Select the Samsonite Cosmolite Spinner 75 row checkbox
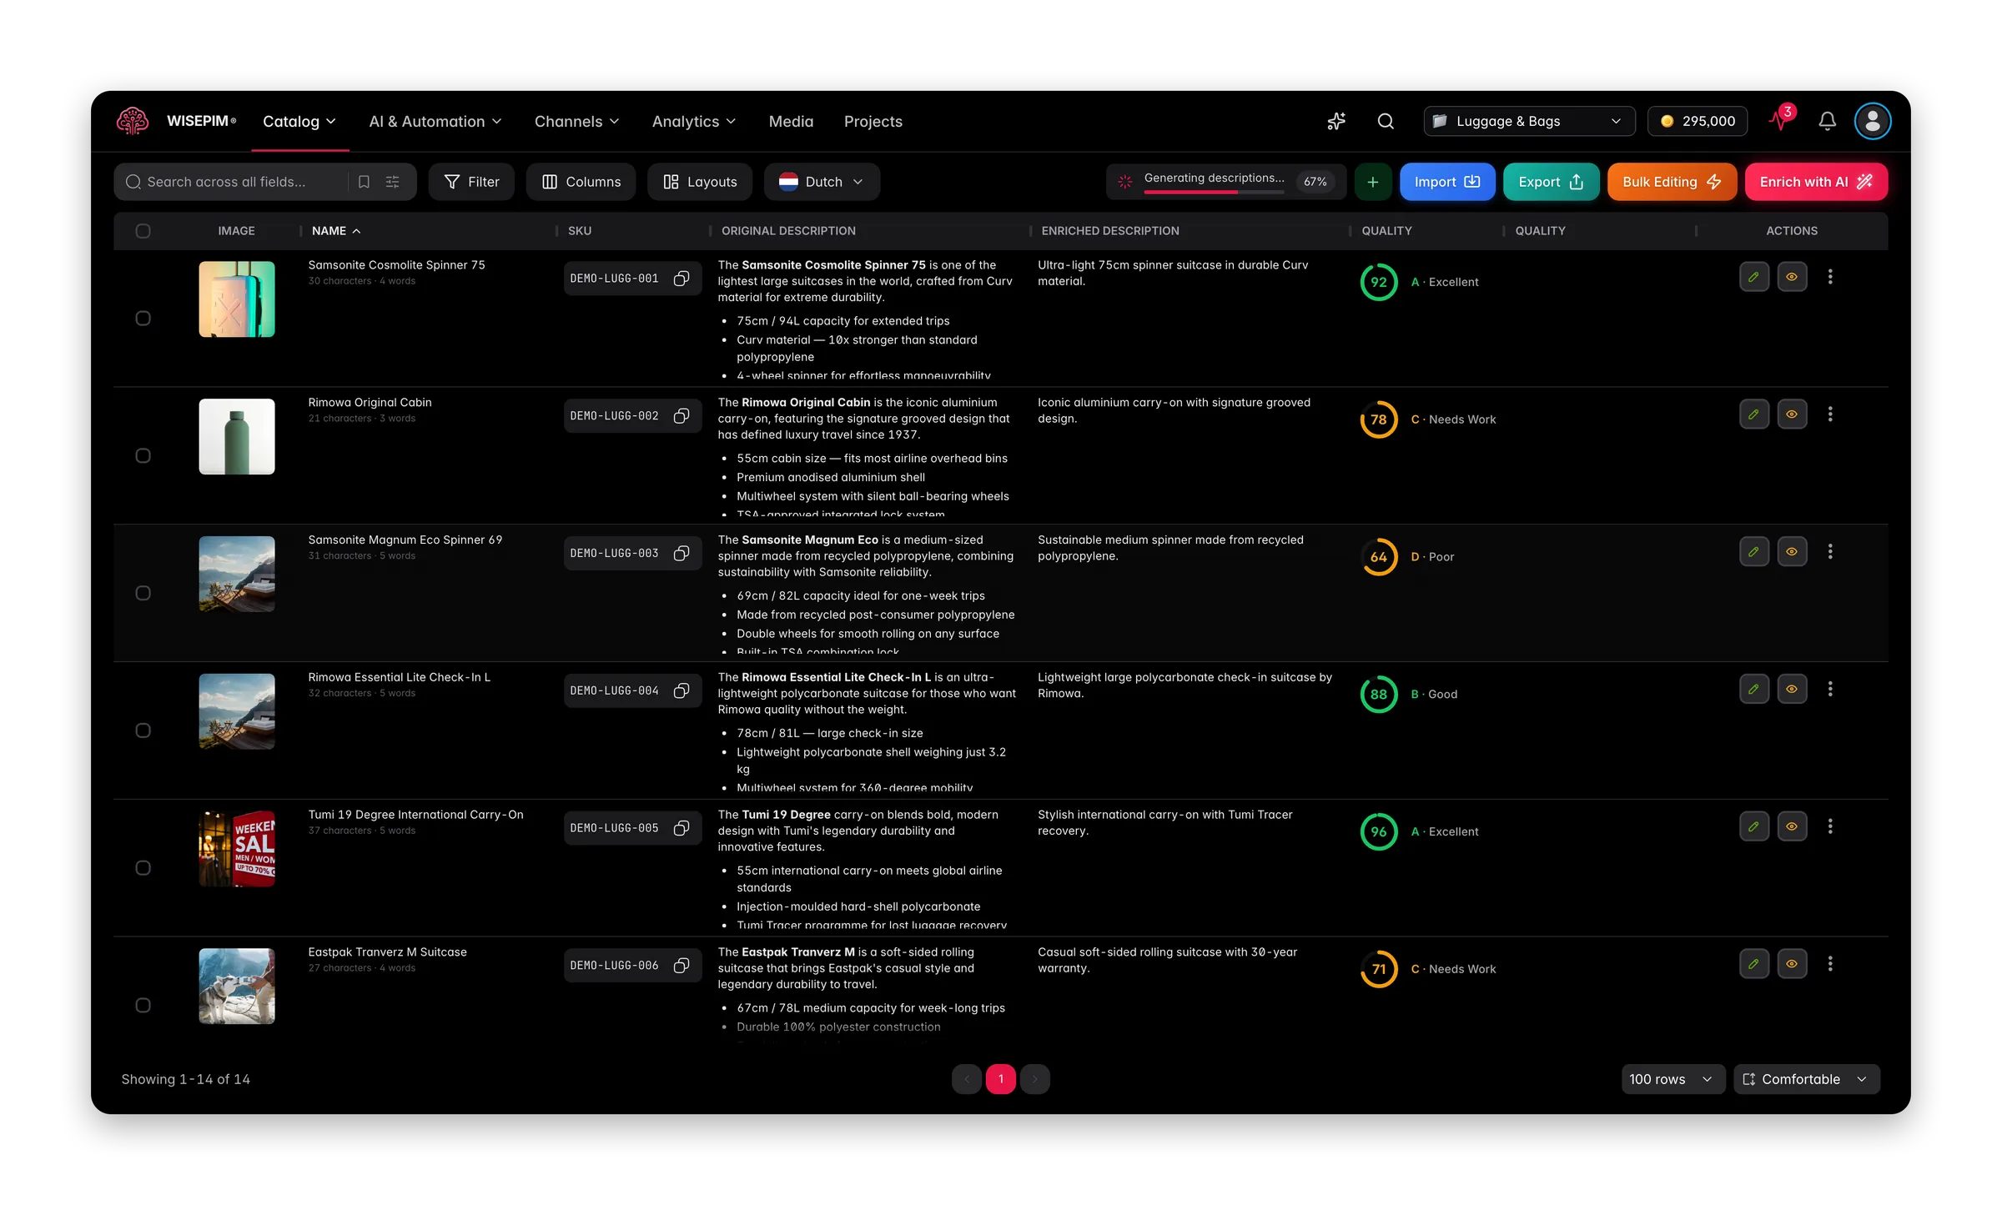 [x=143, y=319]
